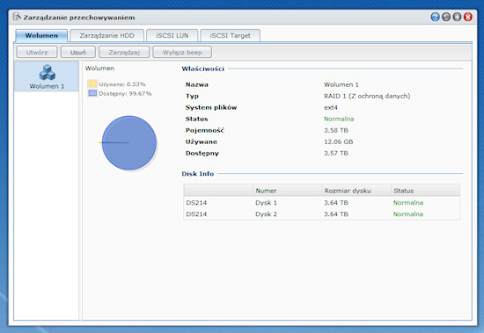The height and width of the screenshot is (333, 484).
Task: Select the Dysk 1 cell
Action: click(266, 203)
